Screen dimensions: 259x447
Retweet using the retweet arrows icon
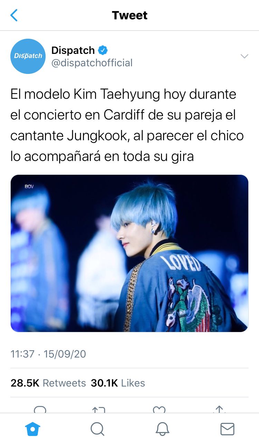coord(99,410)
